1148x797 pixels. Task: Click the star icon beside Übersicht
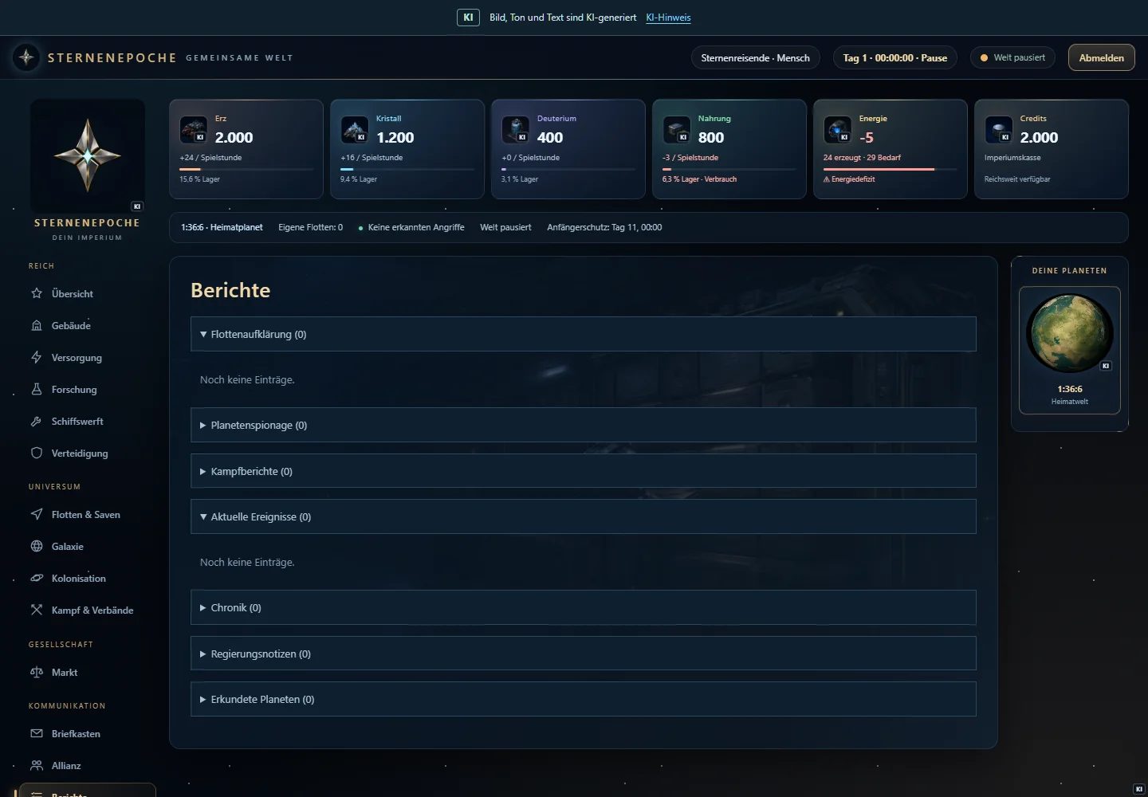(37, 293)
